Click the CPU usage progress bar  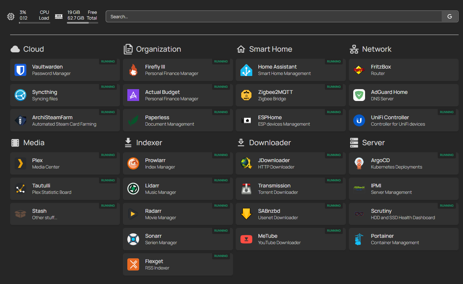34,23
